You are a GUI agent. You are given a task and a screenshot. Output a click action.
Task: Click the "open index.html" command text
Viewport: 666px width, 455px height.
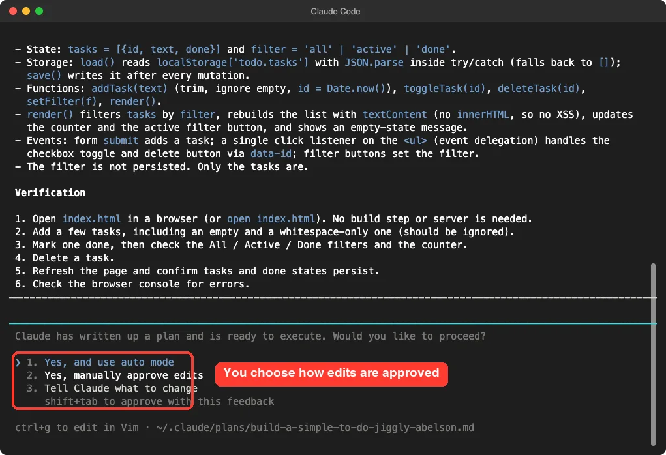coord(271,218)
